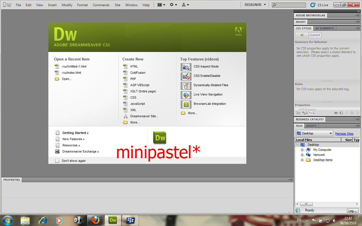Image resolution: width=362 pixels, height=226 pixels.
Task: Expand the Desktop items tree node
Action: pos(302,160)
